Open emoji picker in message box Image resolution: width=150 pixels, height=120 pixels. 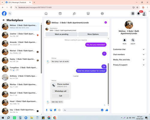102,110
